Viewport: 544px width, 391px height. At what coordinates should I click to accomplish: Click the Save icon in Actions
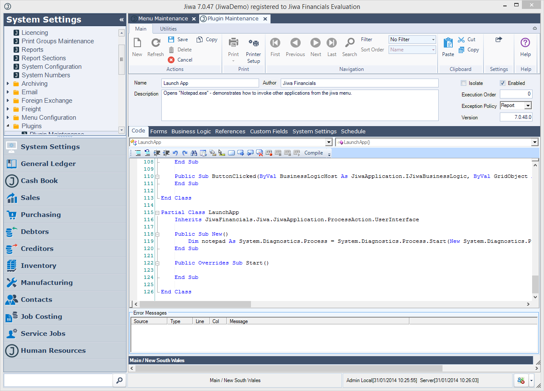tap(171, 39)
